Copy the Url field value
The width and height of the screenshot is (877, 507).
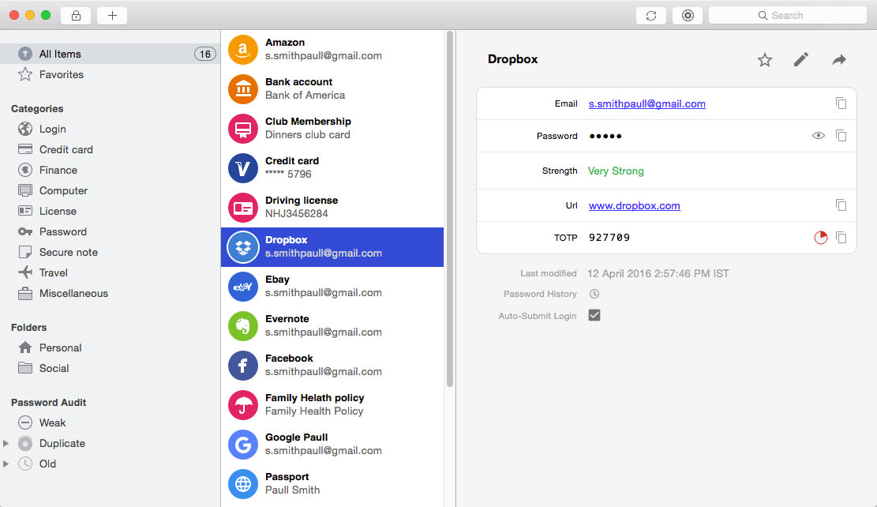coord(841,205)
